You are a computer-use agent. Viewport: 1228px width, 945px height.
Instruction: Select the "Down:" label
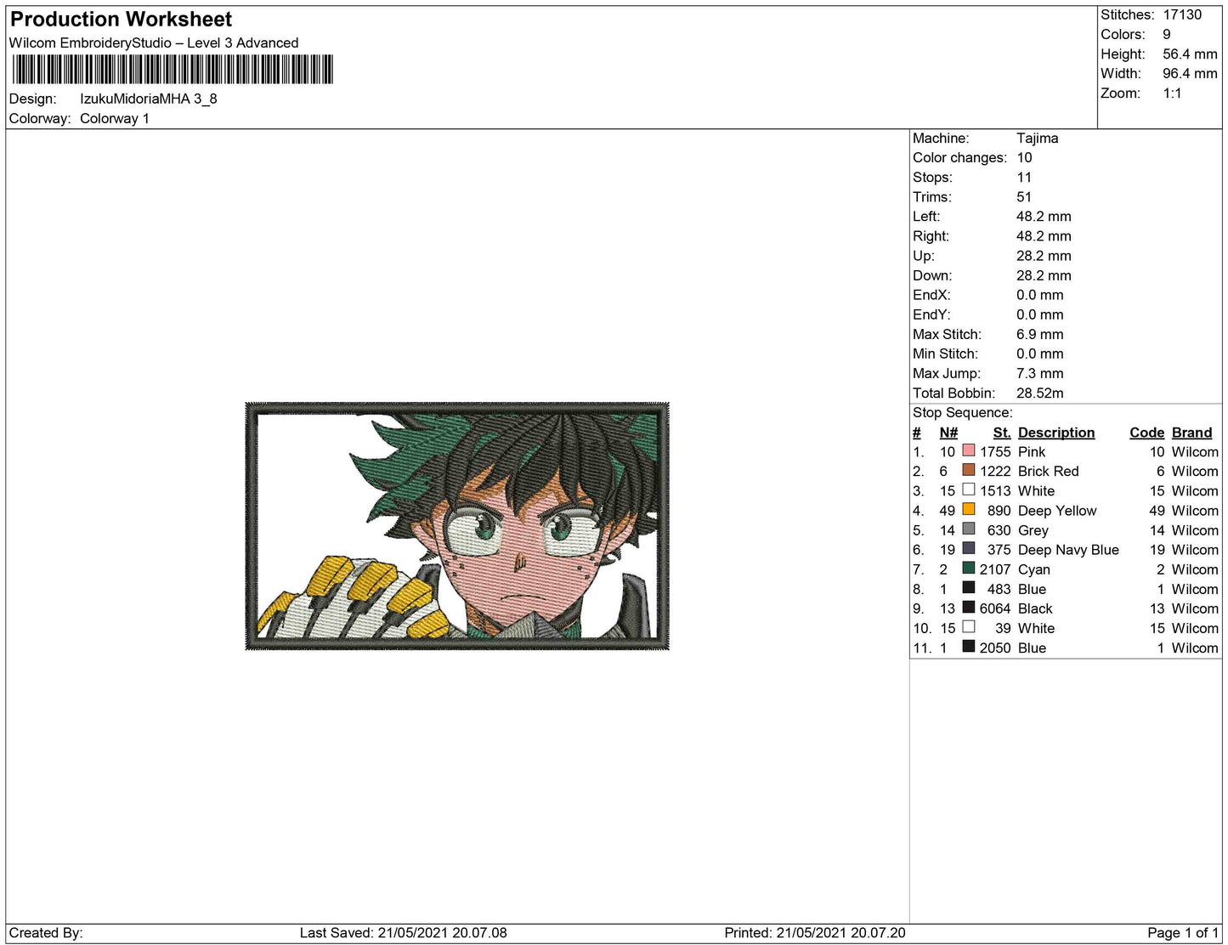click(x=932, y=275)
